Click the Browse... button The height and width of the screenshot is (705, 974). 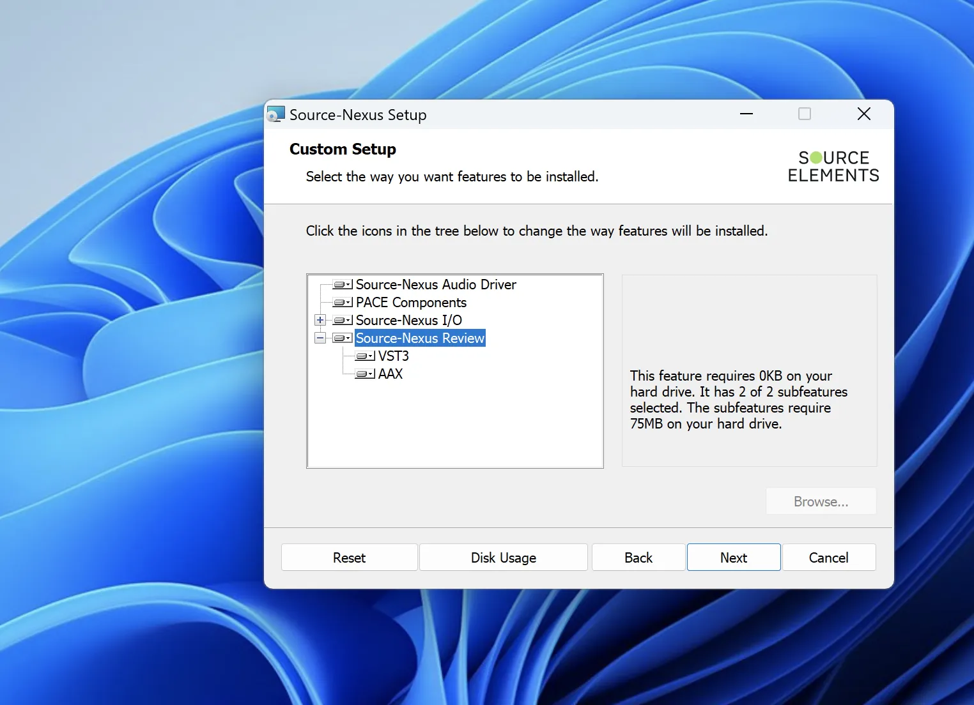click(x=821, y=502)
